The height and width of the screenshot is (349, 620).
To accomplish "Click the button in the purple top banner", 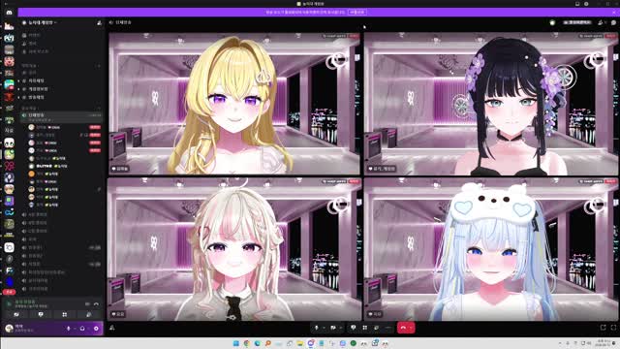I will [x=357, y=13].
